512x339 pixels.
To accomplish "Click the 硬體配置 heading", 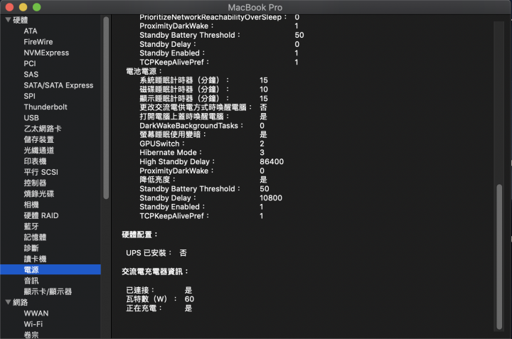I will 140,235.
